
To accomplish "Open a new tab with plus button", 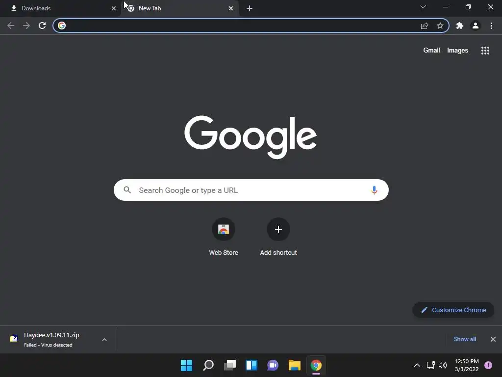I will tap(250, 8).
